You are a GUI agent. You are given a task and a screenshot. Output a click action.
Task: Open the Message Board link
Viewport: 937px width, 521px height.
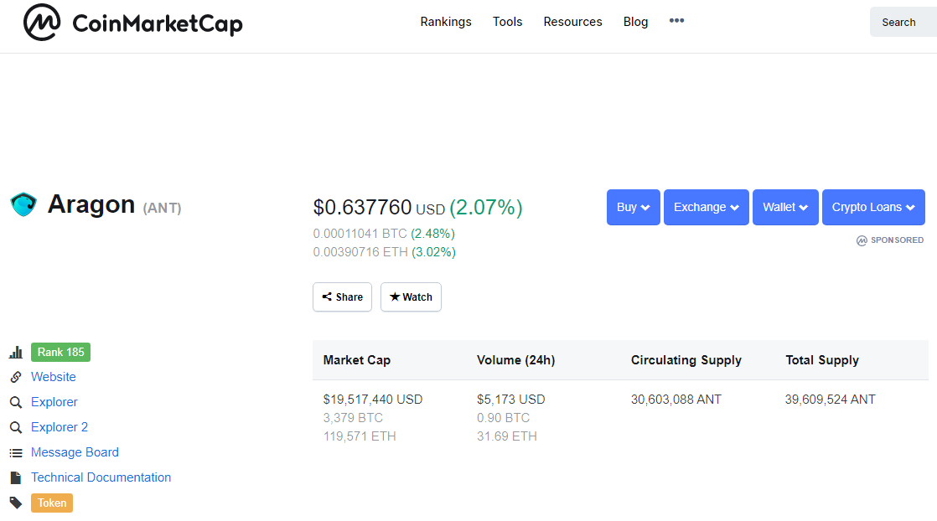pos(75,452)
